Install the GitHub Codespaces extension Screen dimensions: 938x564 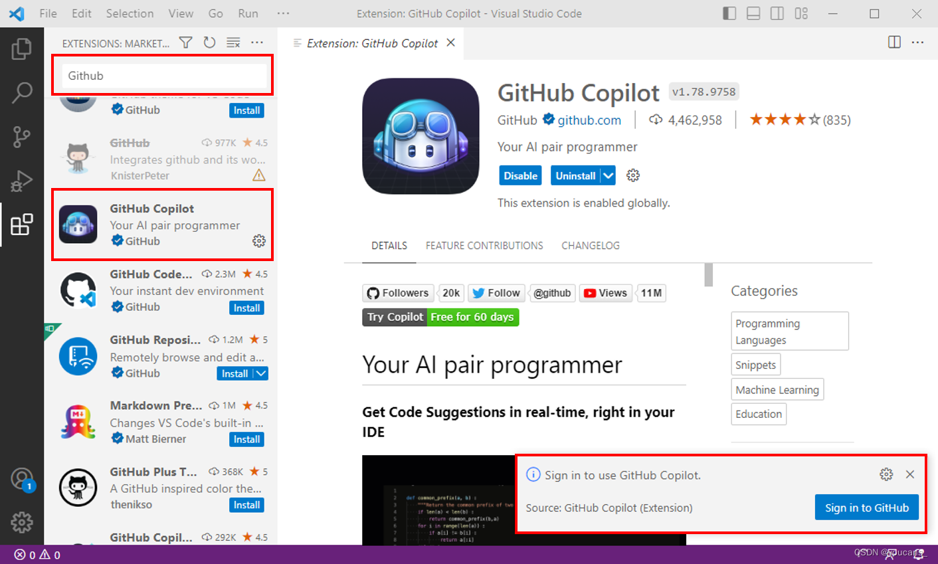[246, 308]
